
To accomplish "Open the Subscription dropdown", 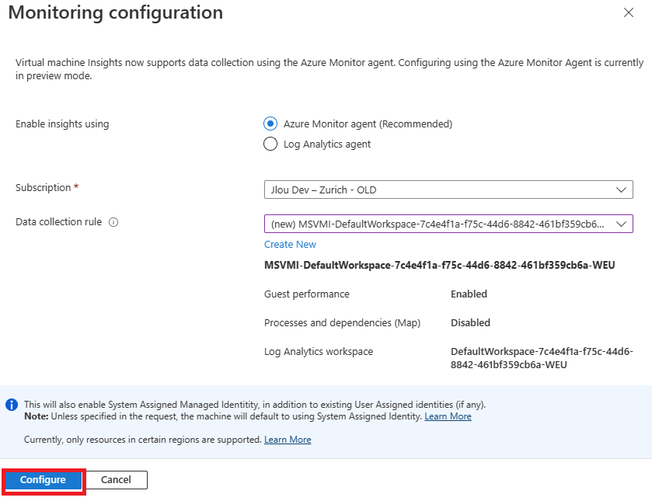I will (448, 190).
